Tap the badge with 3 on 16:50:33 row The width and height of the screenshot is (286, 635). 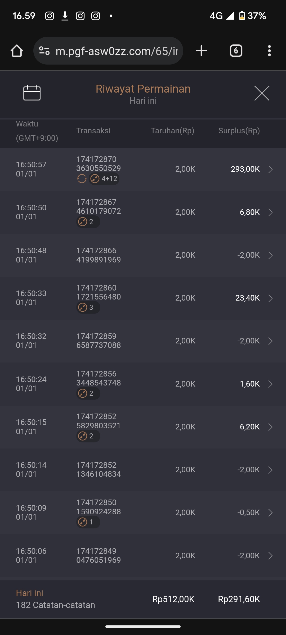(x=88, y=307)
